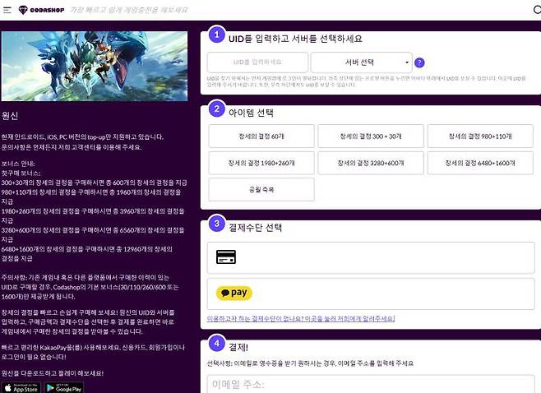
Task: Click the header search text field
Action: [x=129, y=10]
